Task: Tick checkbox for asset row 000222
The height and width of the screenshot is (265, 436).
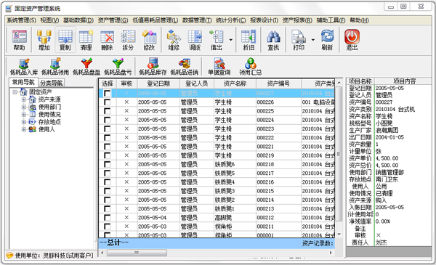Action: pos(107,138)
